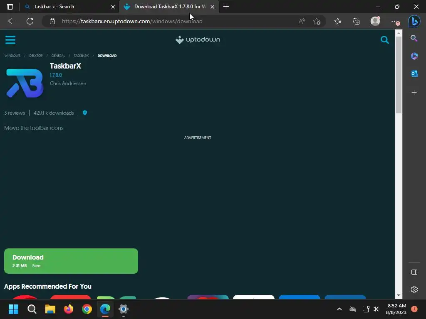
Task: Launch Firefox from the taskbar
Action: [x=69, y=309]
